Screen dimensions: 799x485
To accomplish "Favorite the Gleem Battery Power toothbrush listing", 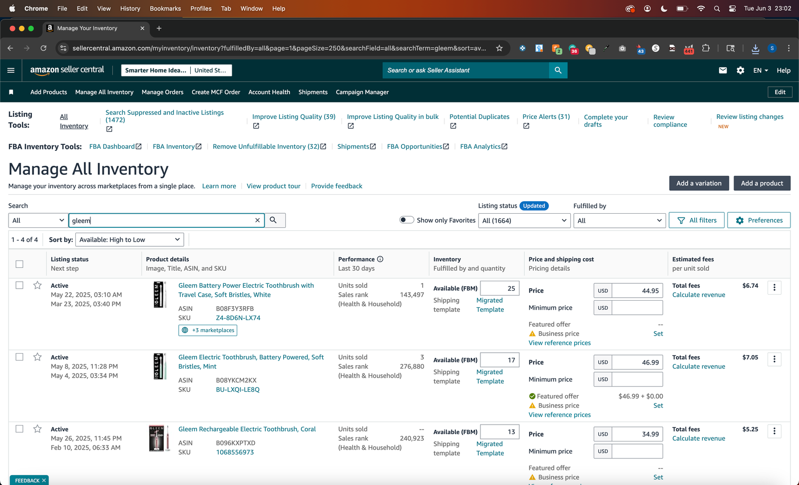I will coord(37,285).
